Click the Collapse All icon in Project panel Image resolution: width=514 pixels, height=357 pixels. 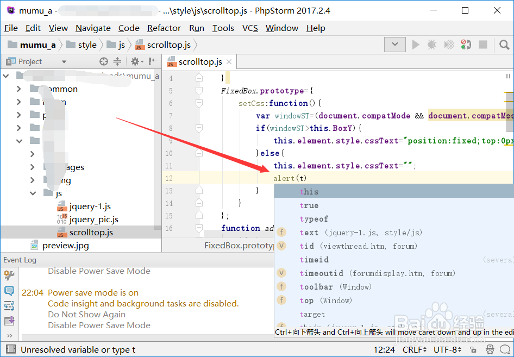pyautogui.click(x=117, y=61)
